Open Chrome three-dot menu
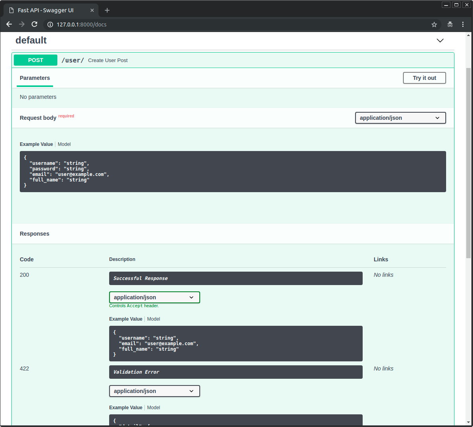 tap(463, 25)
